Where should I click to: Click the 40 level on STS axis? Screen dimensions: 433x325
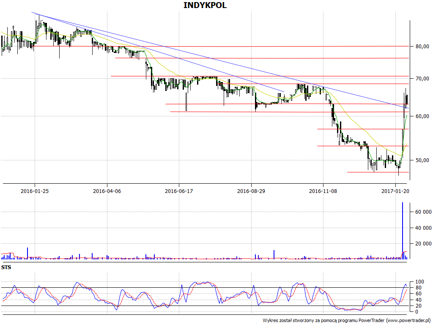tap(419, 300)
